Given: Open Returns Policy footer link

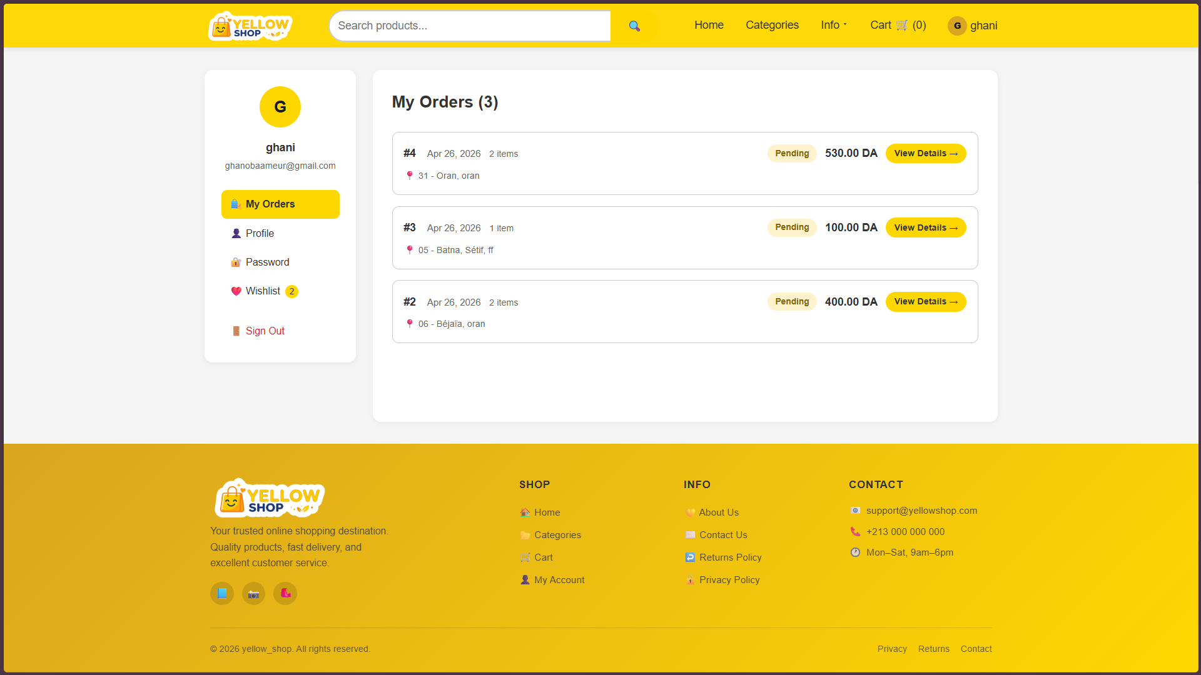Looking at the screenshot, I should pyautogui.click(x=730, y=557).
